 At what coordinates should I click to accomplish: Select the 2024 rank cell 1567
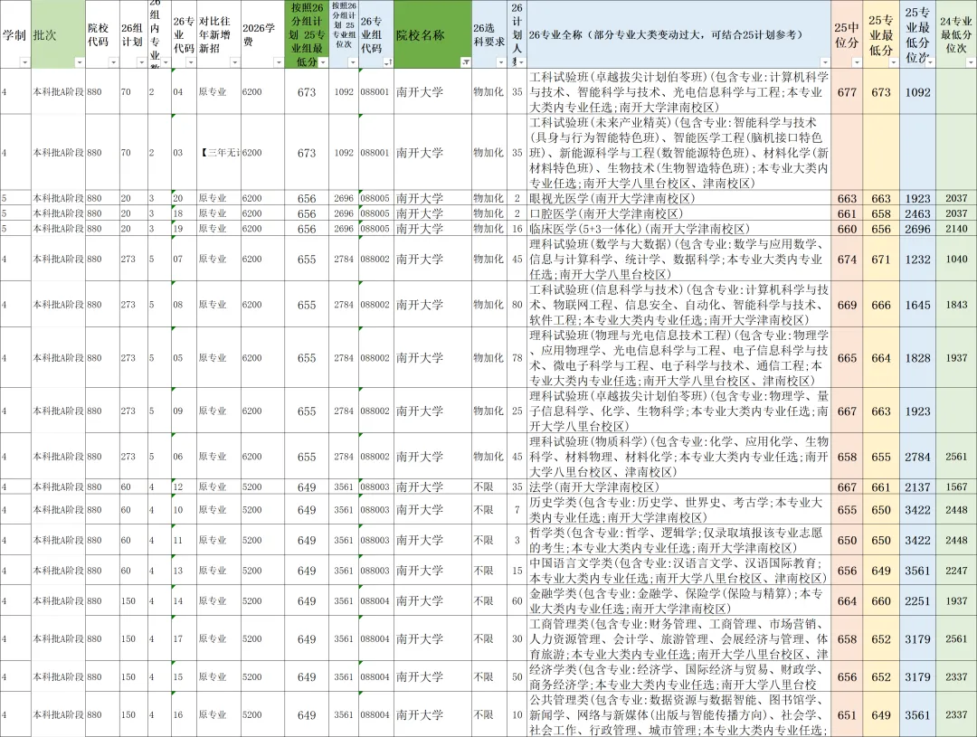click(x=956, y=487)
